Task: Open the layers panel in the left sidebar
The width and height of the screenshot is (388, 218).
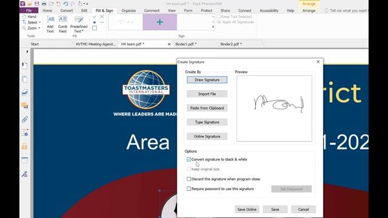Action: coord(24,93)
